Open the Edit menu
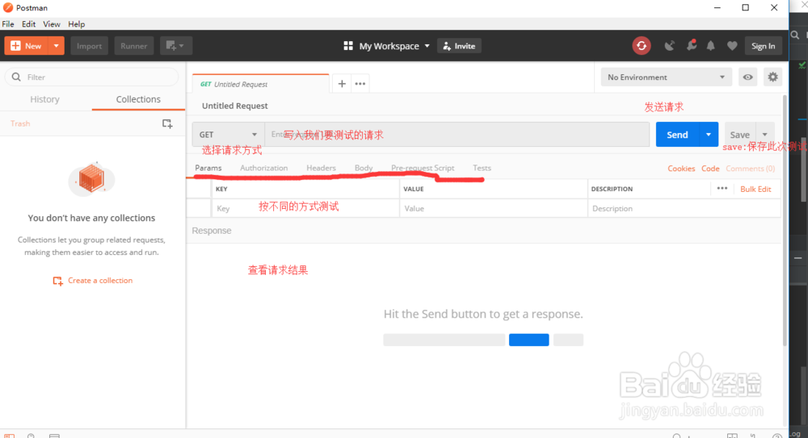This screenshot has width=808, height=438. (x=29, y=24)
